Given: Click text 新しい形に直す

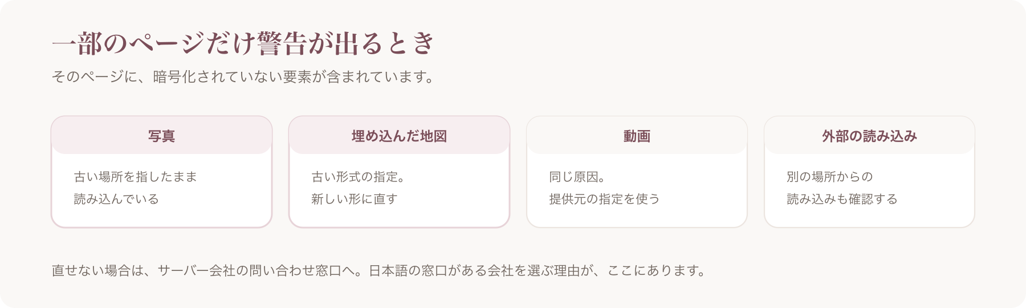Looking at the screenshot, I should (x=355, y=199).
